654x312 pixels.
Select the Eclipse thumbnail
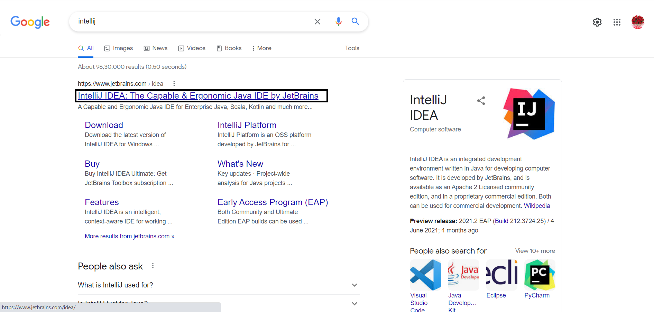[502, 275]
